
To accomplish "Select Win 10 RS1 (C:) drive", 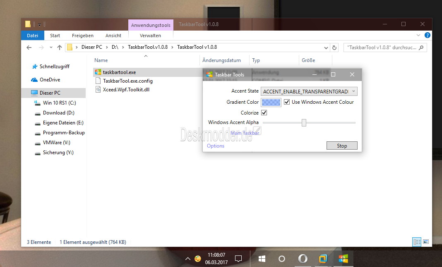I will pyautogui.click(x=60, y=103).
